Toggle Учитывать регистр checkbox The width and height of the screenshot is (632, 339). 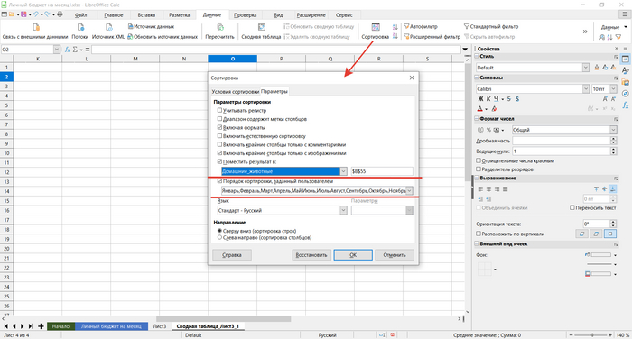click(219, 110)
